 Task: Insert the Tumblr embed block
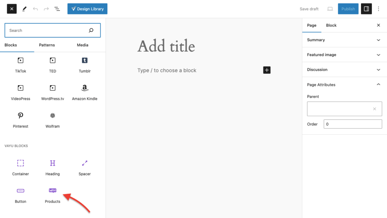pyautogui.click(x=85, y=64)
